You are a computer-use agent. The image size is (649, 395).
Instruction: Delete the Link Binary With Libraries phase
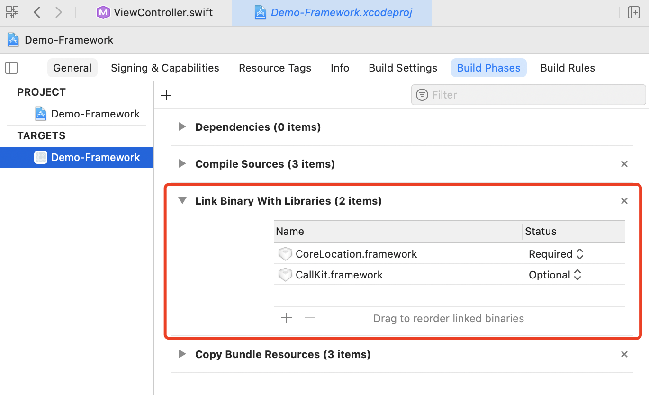pos(624,201)
